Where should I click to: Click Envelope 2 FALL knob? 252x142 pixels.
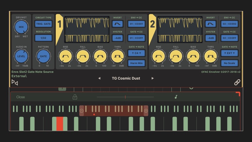[x=176, y=56]
